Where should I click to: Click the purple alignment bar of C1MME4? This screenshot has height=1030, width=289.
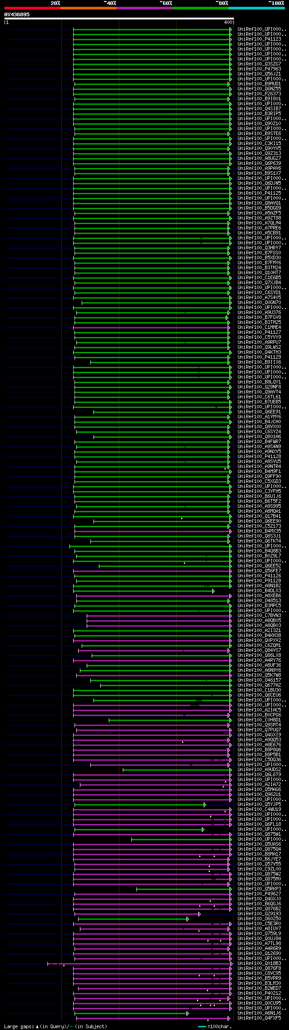click(151, 328)
